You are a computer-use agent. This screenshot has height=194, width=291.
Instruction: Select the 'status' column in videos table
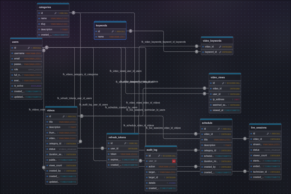pyautogui.click(x=61, y=149)
